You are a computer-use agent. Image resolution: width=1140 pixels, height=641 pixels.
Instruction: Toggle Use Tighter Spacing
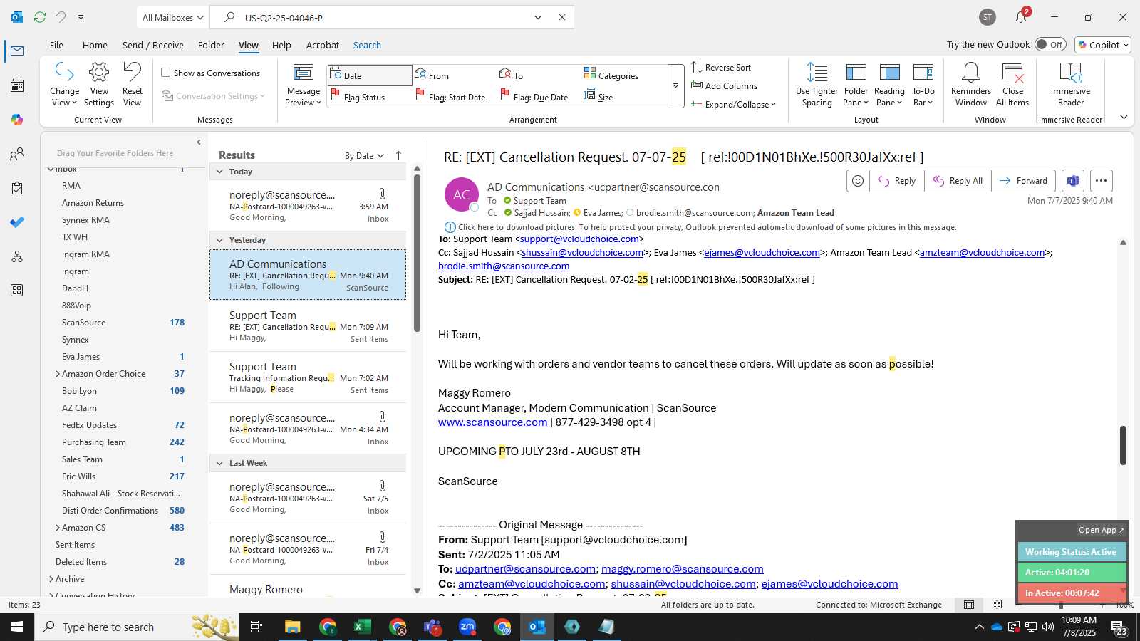point(817,85)
